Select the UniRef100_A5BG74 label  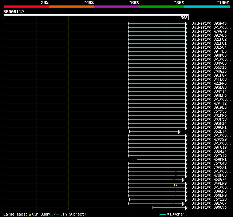coord(209,180)
